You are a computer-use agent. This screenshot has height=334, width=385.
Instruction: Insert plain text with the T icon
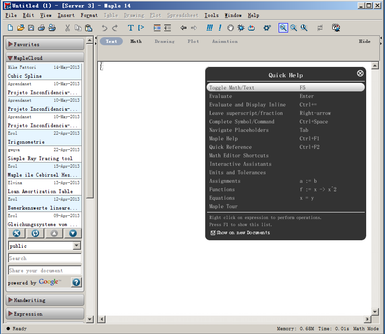pyautogui.click(x=131, y=28)
